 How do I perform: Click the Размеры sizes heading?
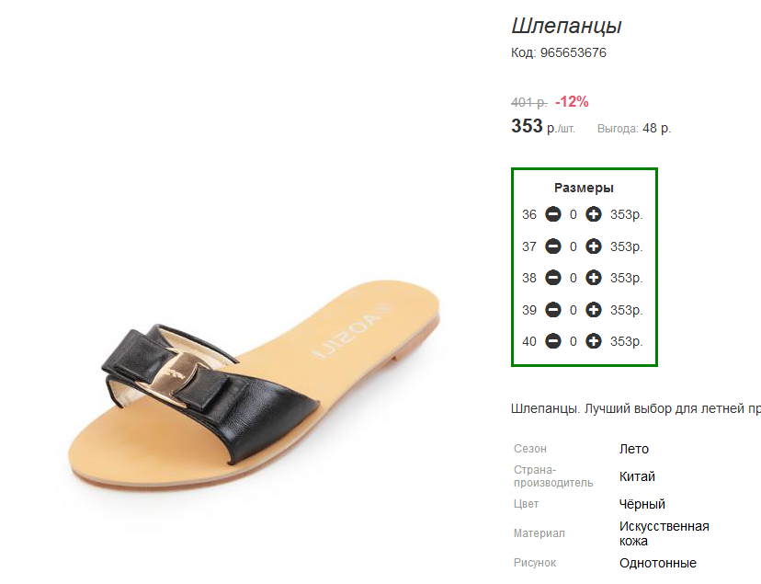pos(584,188)
